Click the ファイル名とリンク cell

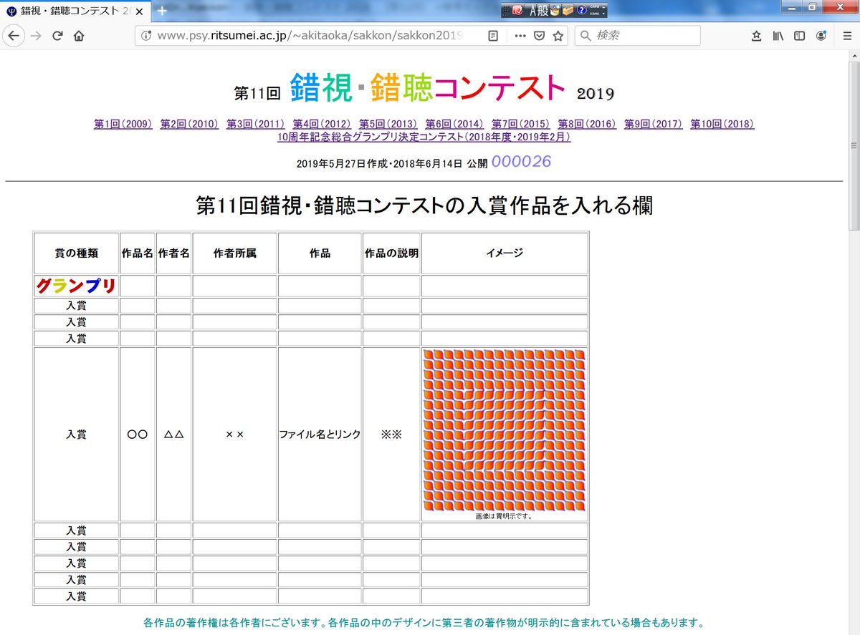tap(320, 435)
